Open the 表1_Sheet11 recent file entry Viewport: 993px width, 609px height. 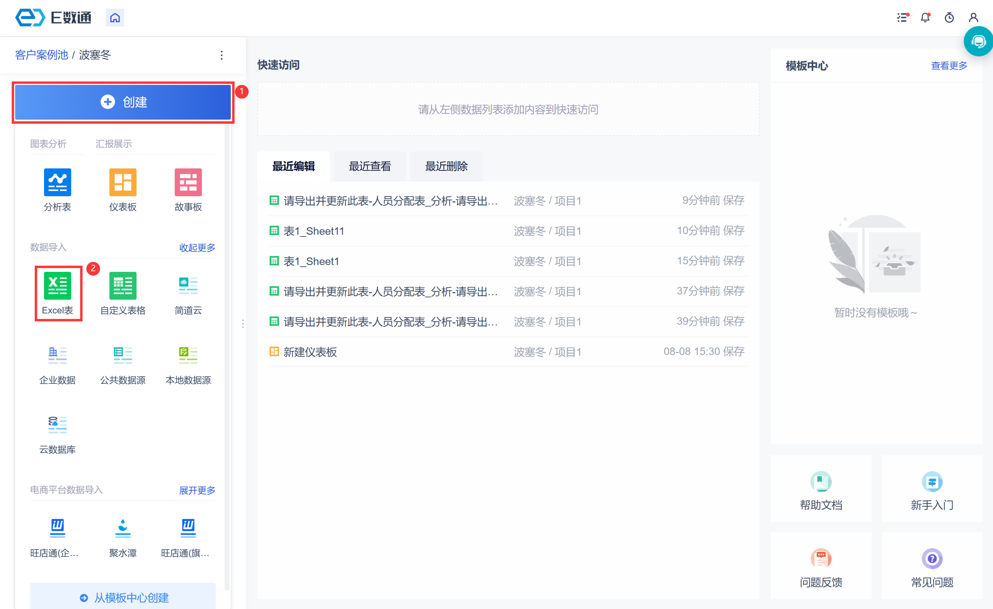tap(314, 231)
